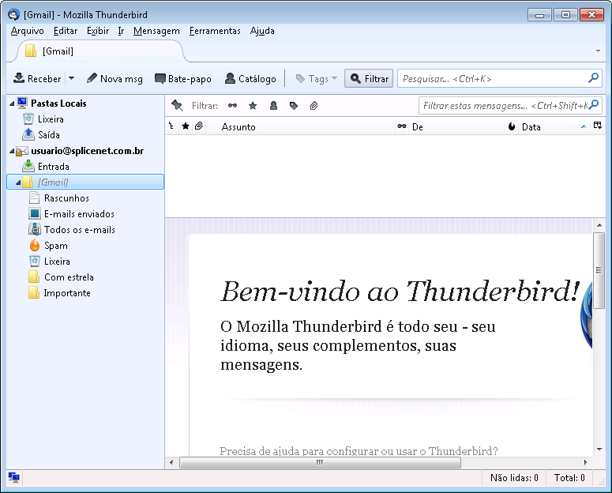
Task: Pin the quick filter with pushpin icon
Action: click(x=177, y=106)
